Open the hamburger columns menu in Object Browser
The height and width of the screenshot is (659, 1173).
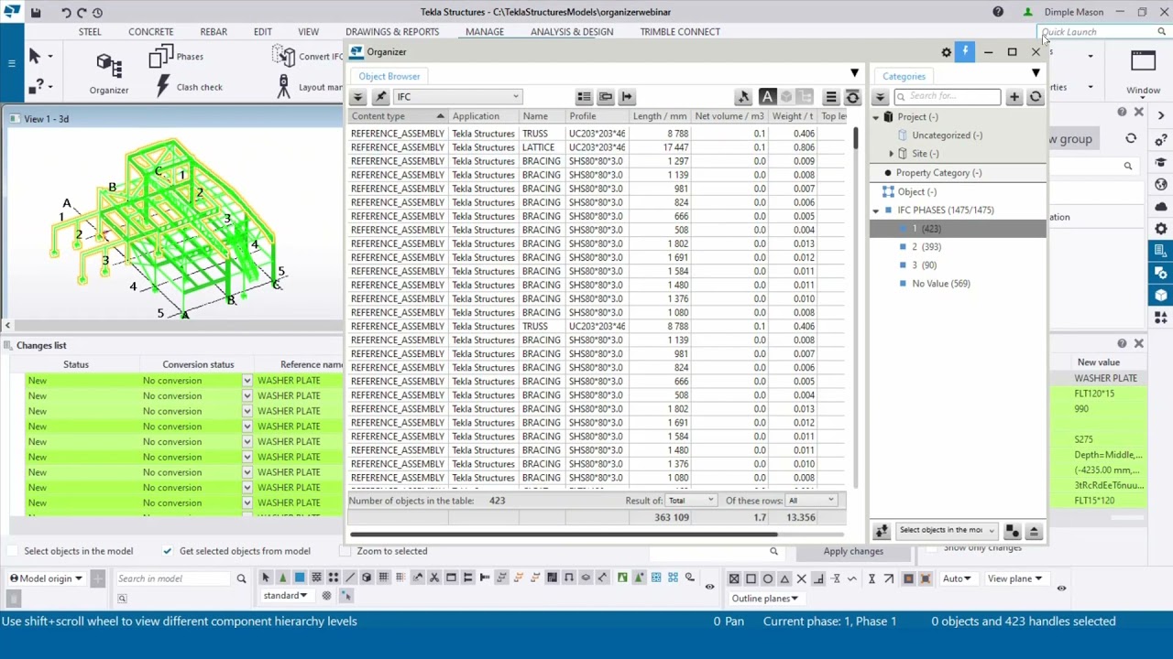831,97
